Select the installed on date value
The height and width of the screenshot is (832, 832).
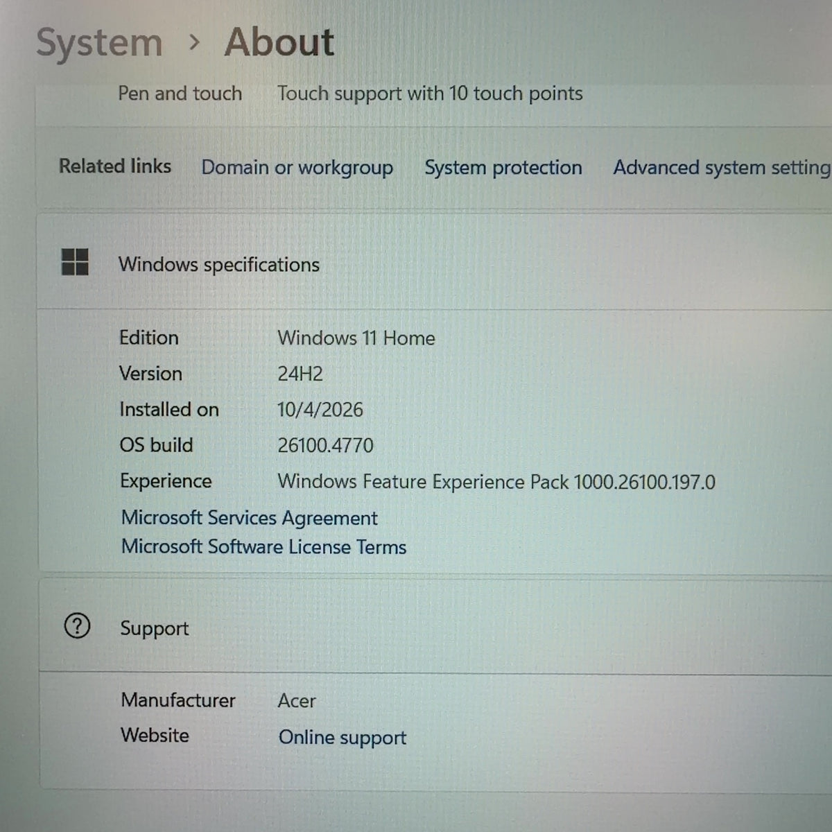pos(320,410)
